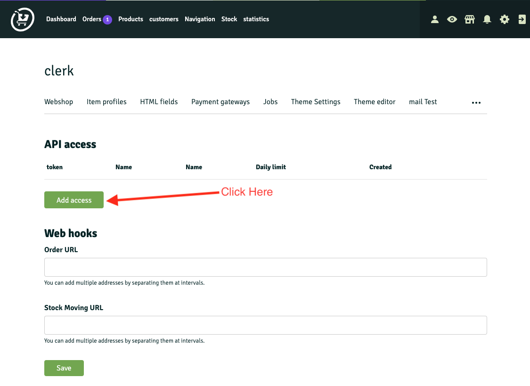
Task: Click the Stock Moving URL field
Action: (x=265, y=325)
